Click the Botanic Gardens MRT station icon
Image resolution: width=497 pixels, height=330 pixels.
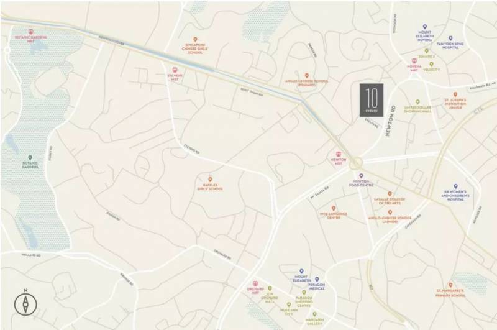pyautogui.click(x=30, y=32)
